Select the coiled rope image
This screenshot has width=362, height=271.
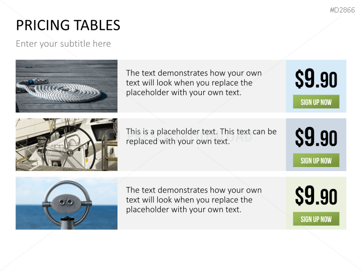pyautogui.click(x=67, y=86)
